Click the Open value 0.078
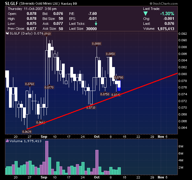The image size is (192, 180). coord(32,13)
